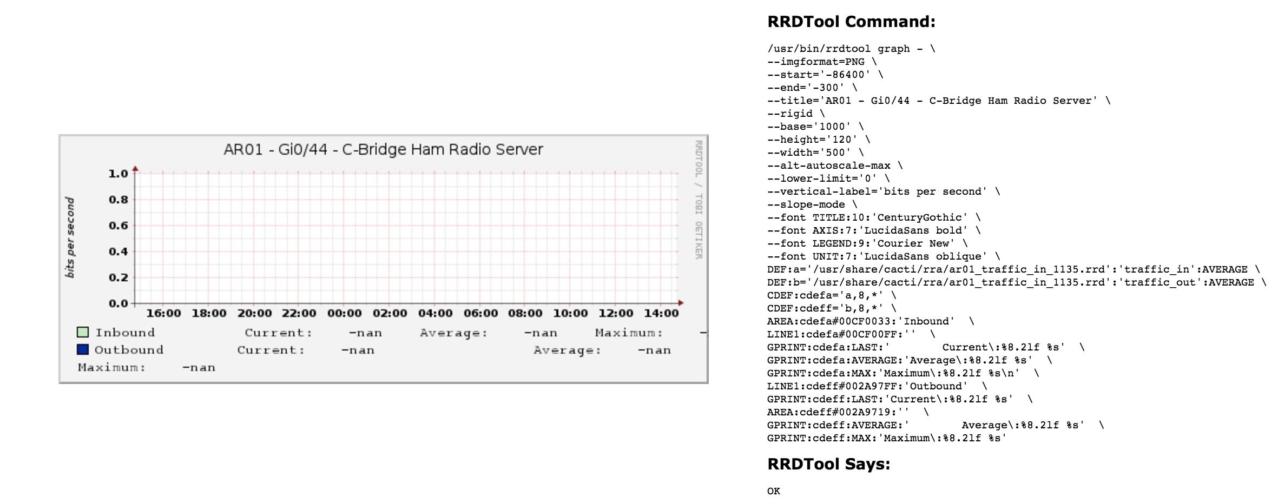Click the --font TITLE CenturyGothic line
The height and width of the screenshot is (503, 1278).
874,217
